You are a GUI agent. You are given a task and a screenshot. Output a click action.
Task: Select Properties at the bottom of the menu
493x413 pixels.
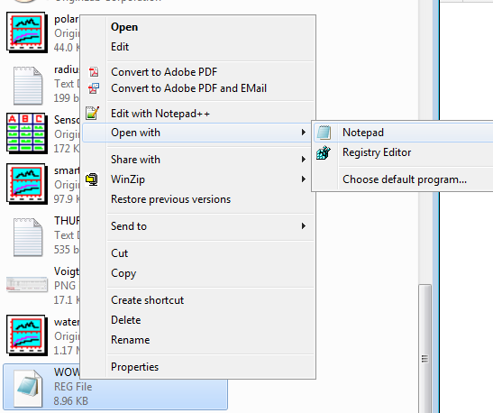click(135, 367)
